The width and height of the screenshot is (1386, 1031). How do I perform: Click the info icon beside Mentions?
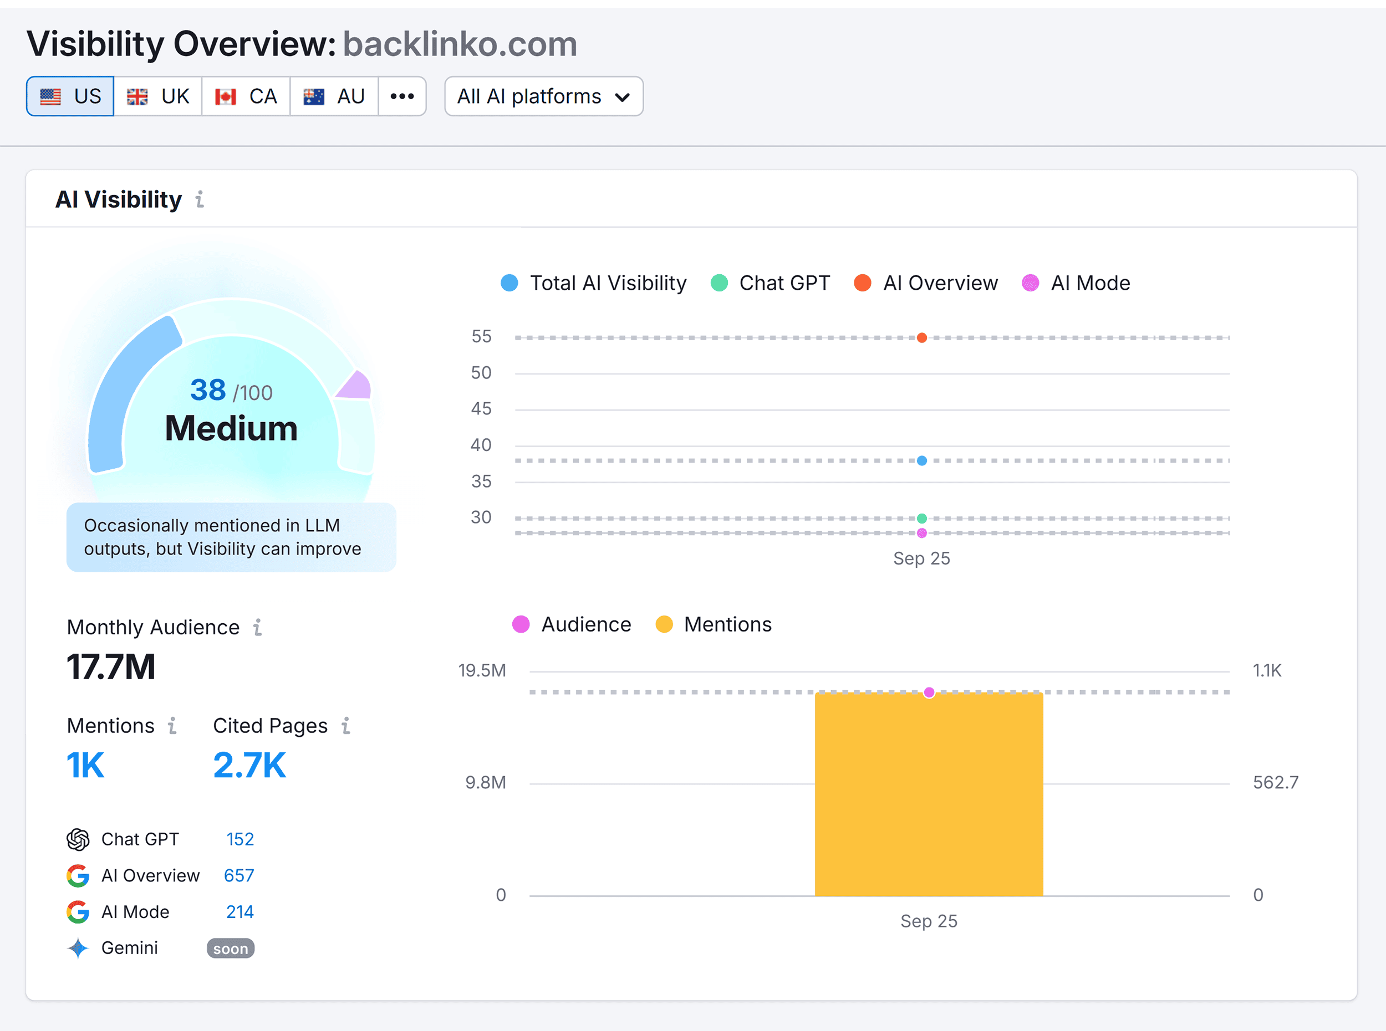pos(171,726)
